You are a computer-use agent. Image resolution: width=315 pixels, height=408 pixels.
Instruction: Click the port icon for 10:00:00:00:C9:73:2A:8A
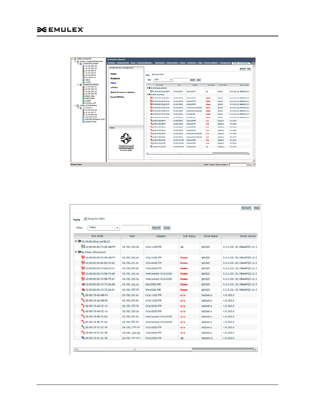click(x=83, y=284)
